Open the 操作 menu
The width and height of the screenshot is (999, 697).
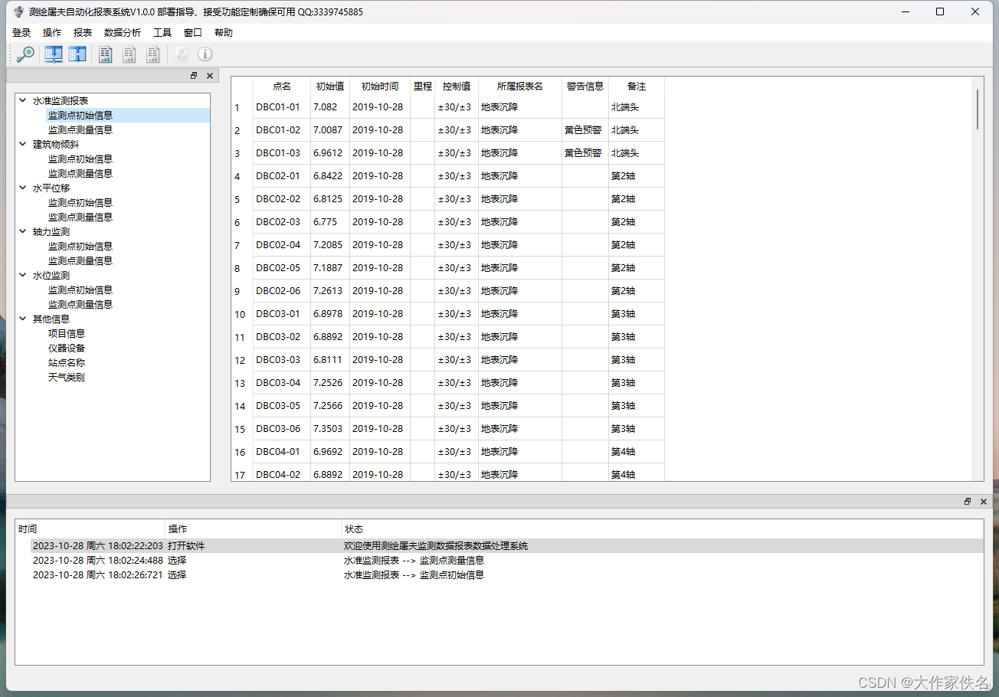tap(52, 33)
